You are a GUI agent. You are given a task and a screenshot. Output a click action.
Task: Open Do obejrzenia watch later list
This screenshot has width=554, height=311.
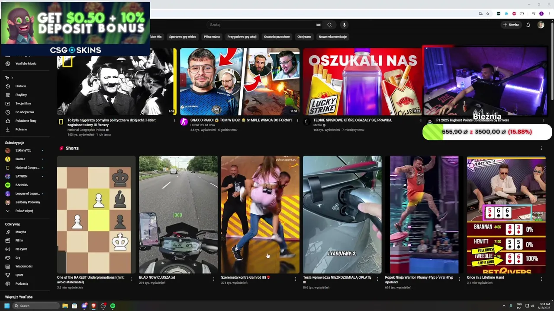[x=25, y=112]
